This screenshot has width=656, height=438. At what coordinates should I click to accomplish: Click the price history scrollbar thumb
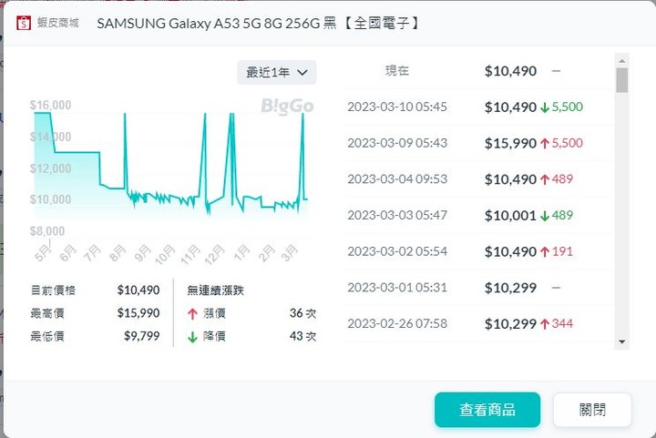(x=621, y=80)
